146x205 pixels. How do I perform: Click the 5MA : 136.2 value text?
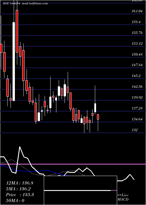tap(18, 189)
